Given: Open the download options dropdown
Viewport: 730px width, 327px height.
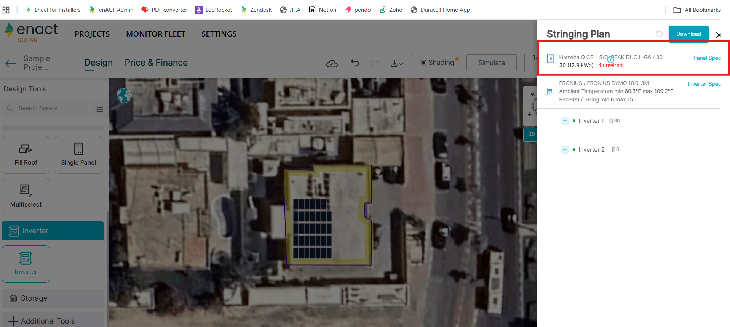Looking at the screenshot, I should click(x=396, y=63).
